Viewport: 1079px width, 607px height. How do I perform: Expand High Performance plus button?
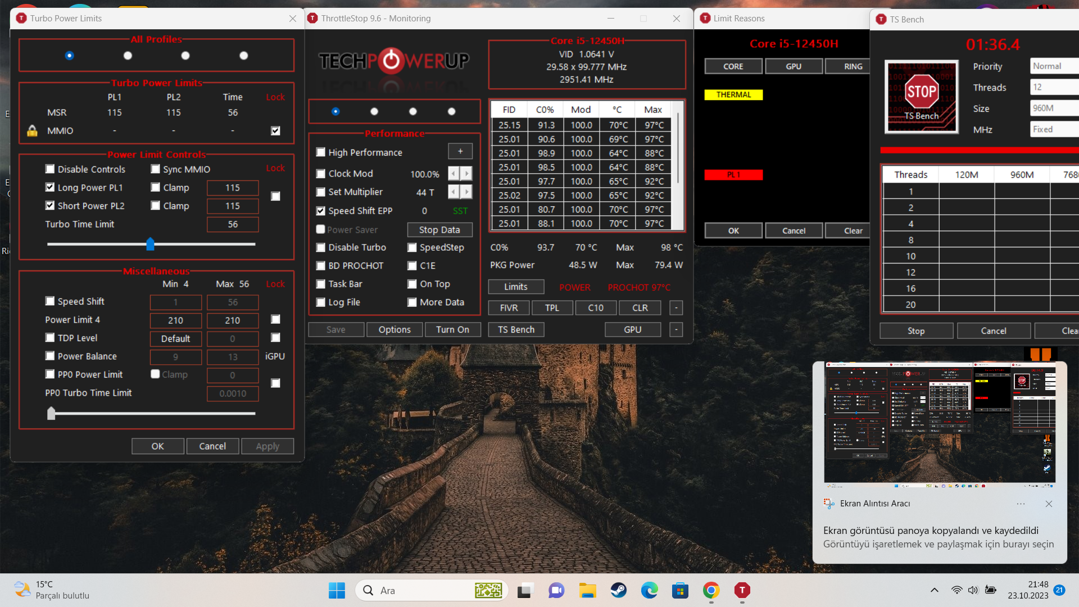click(x=460, y=151)
